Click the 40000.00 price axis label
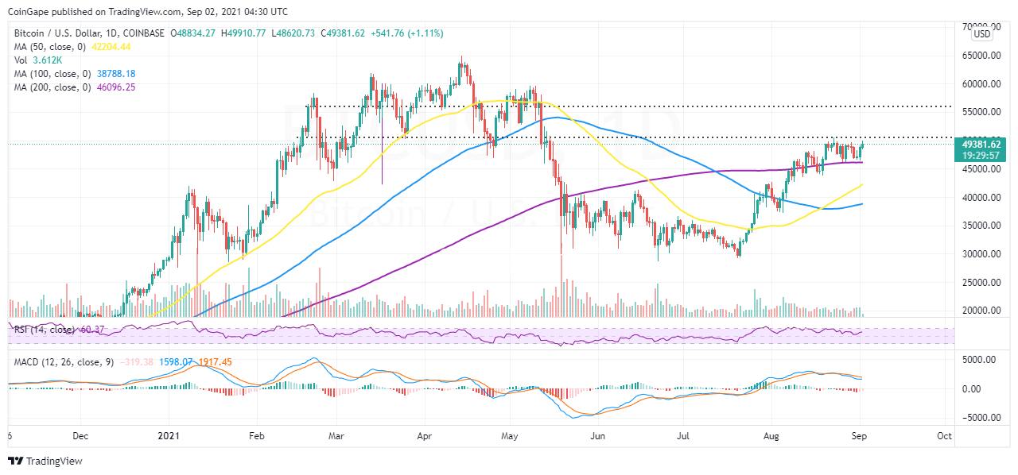The height and width of the screenshot is (475, 1018). pyautogui.click(x=981, y=198)
